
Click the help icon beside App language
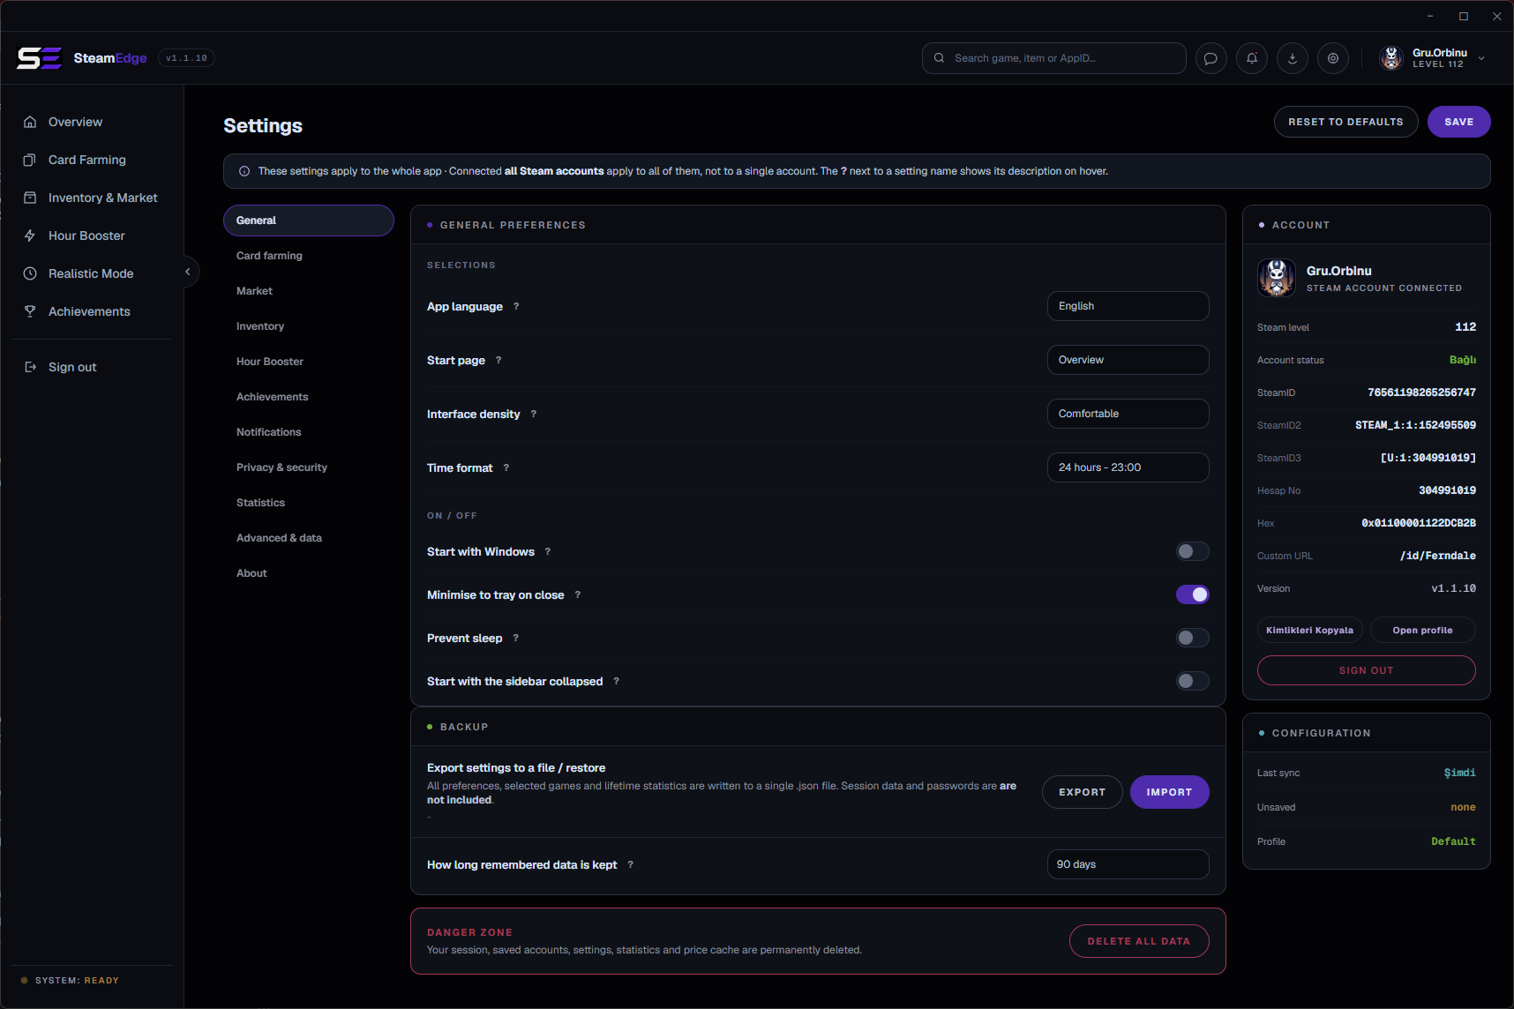tap(516, 306)
